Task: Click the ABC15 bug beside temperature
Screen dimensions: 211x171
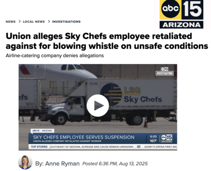Action: [x=167, y=139]
